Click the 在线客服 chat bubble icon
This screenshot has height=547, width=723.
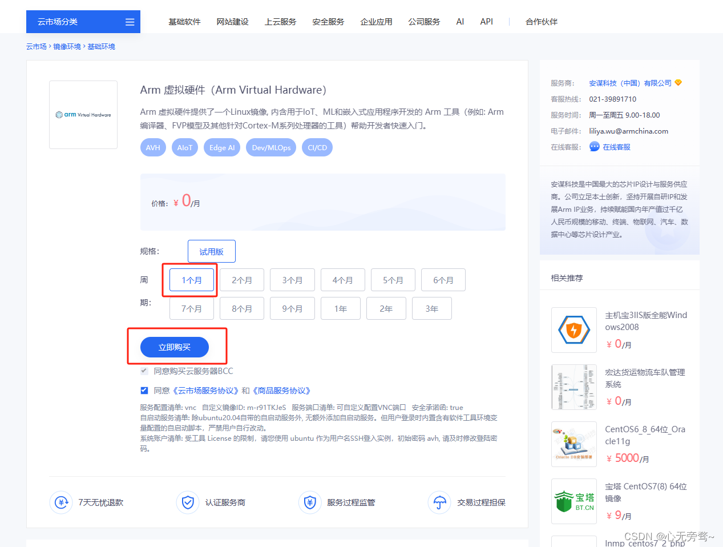coord(594,147)
